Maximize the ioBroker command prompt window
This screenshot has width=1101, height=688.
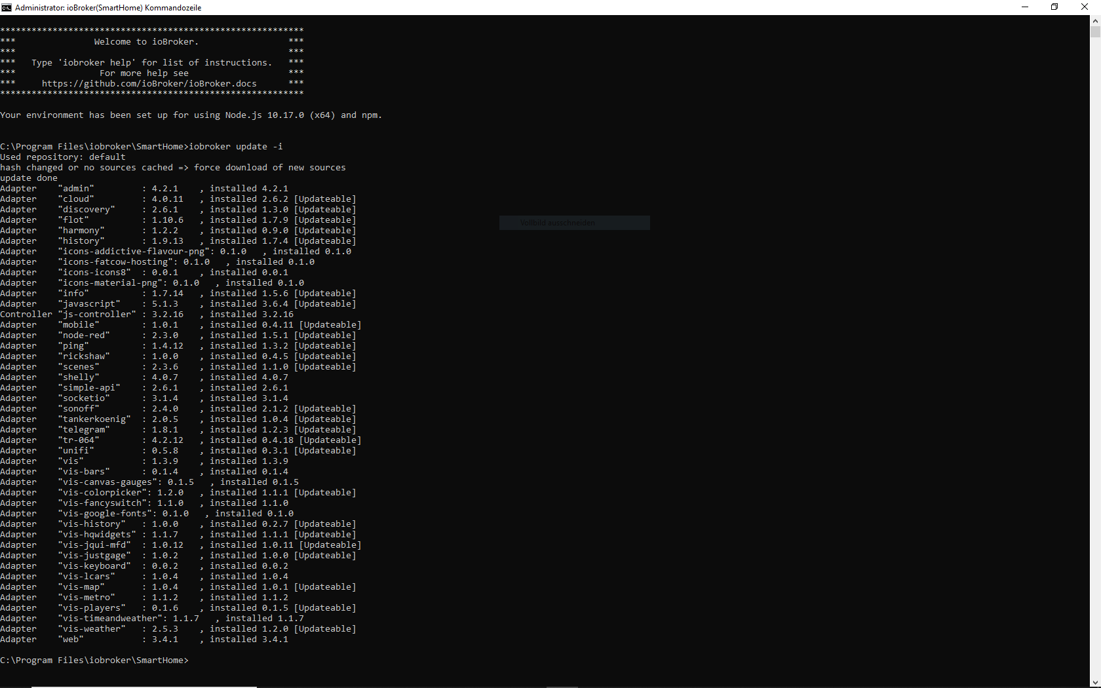point(1054,7)
